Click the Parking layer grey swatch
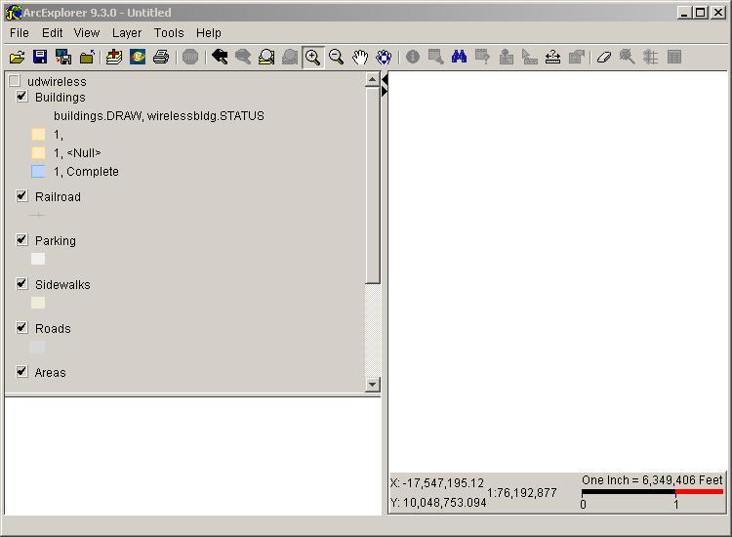 (x=38, y=259)
